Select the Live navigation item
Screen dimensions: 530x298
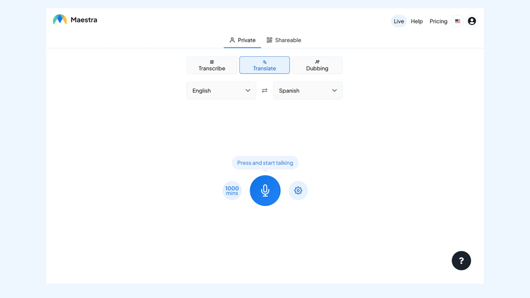pos(399,21)
